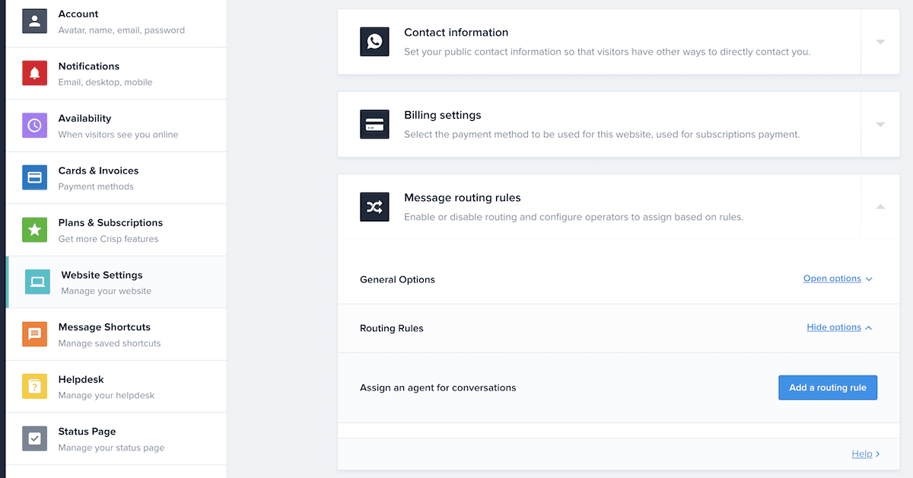Open the Help link
This screenshot has width=913, height=478.
click(x=866, y=454)
